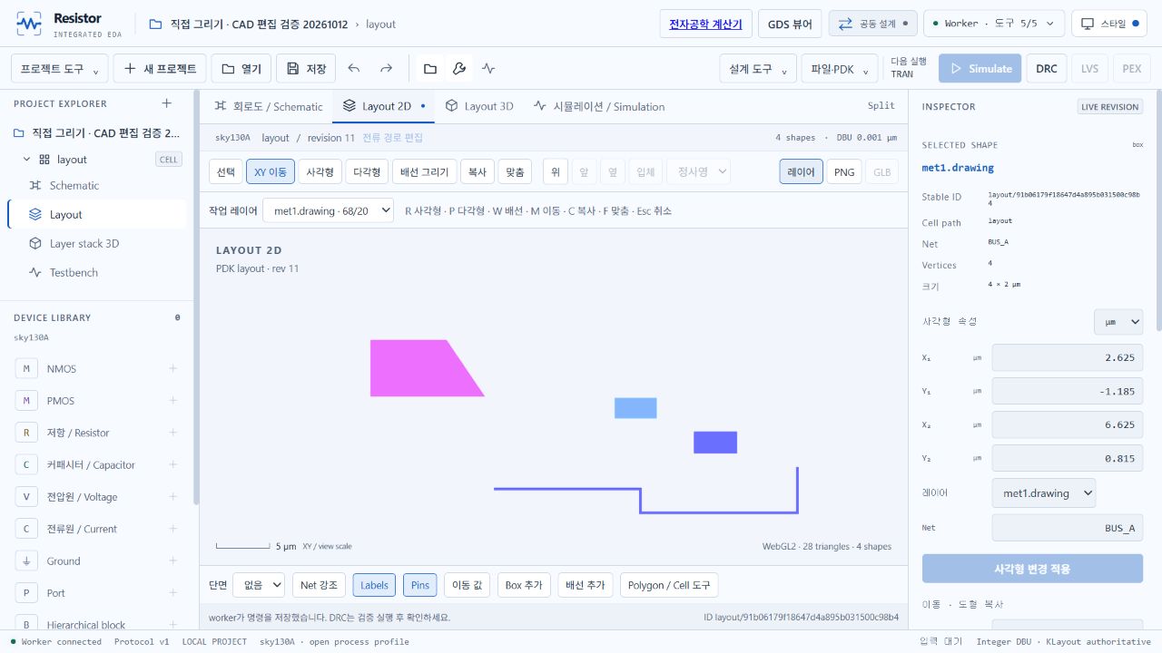
Task: Click the Resistor R device icon
Action: tap(26, 433)
